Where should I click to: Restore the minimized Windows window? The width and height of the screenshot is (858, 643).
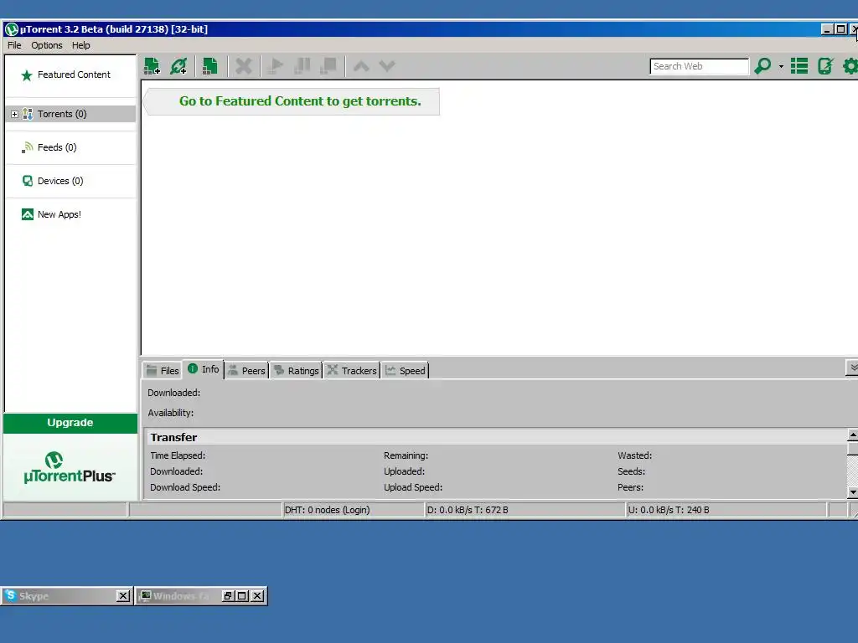pos(228,595)
